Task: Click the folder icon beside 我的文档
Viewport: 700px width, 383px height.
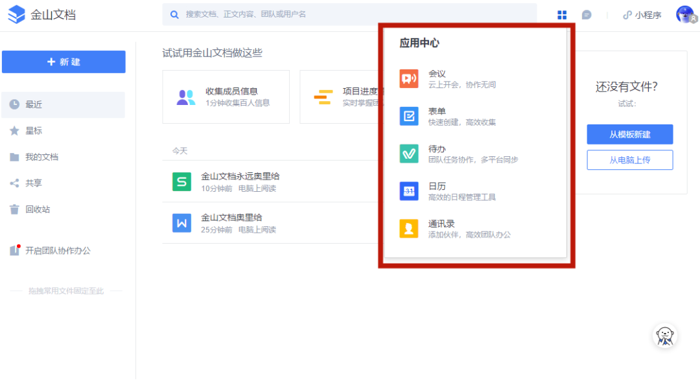Action: tap(14, 157)
